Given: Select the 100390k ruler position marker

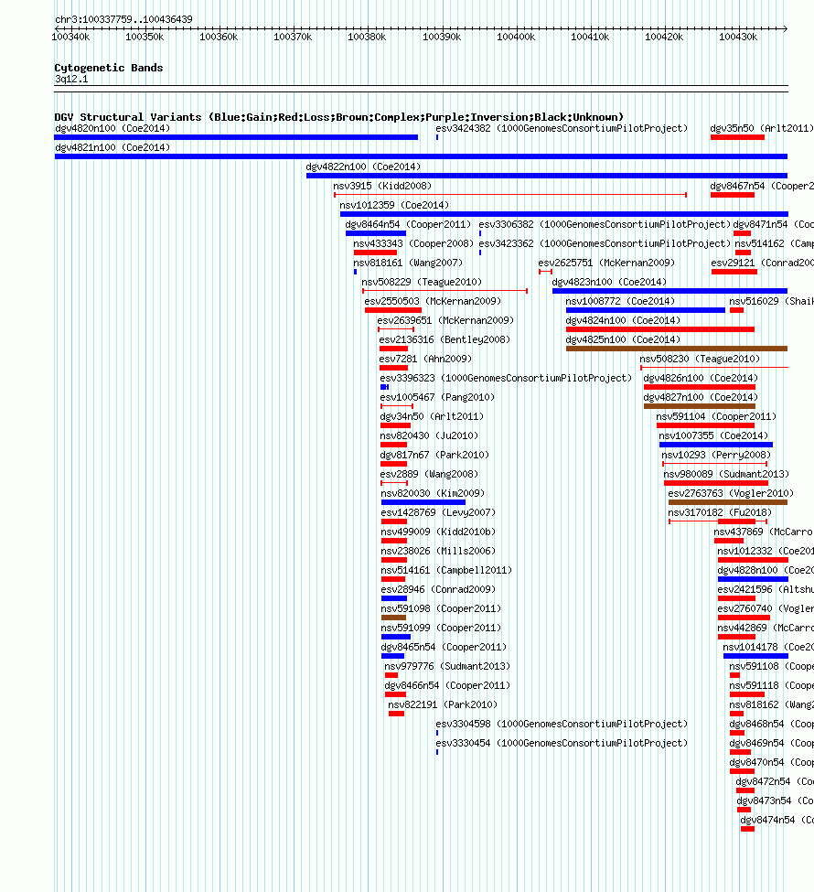Looking at the screenshot, I should click(x=442, y=37).
